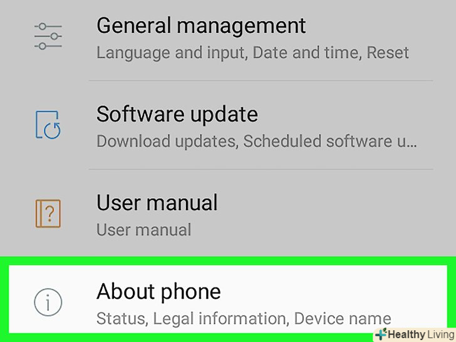Tap the About phone info icon
Image resolution: width=456 pixels, height=342 pixels.
[x=48, y=302]
